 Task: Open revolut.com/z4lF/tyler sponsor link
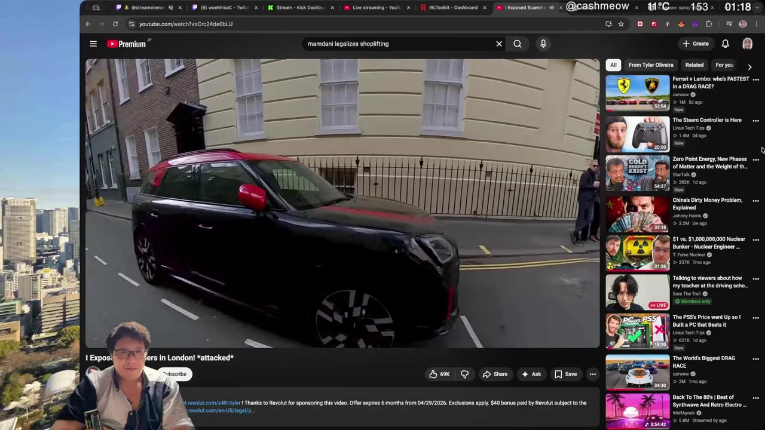click(212, 403)
